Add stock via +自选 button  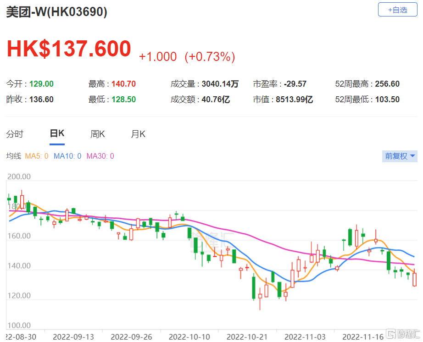397,10
